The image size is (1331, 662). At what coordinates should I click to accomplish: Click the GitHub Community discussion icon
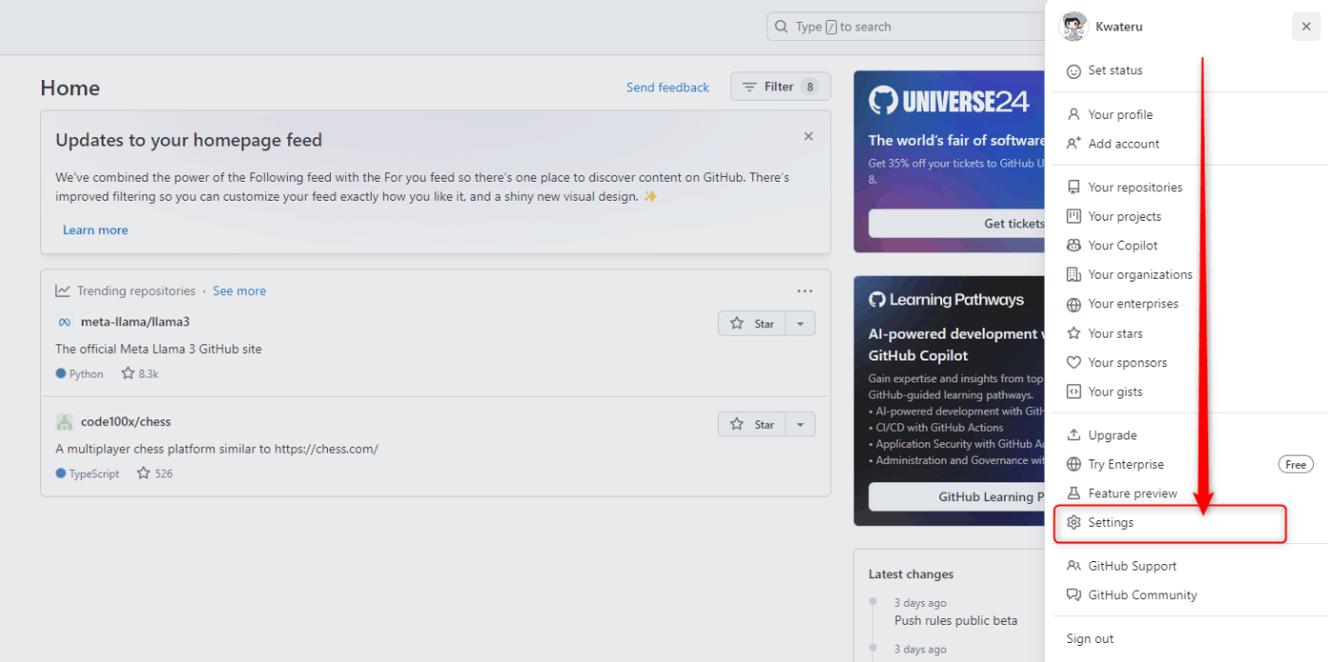(1073, 594)
